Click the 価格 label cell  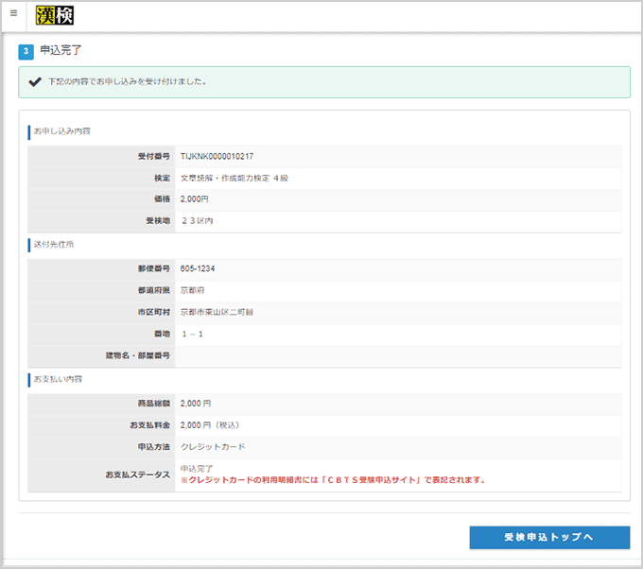[101, 199]
